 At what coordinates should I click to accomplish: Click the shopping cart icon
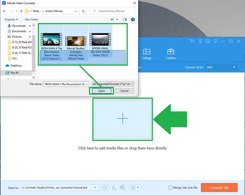(192, 41)
